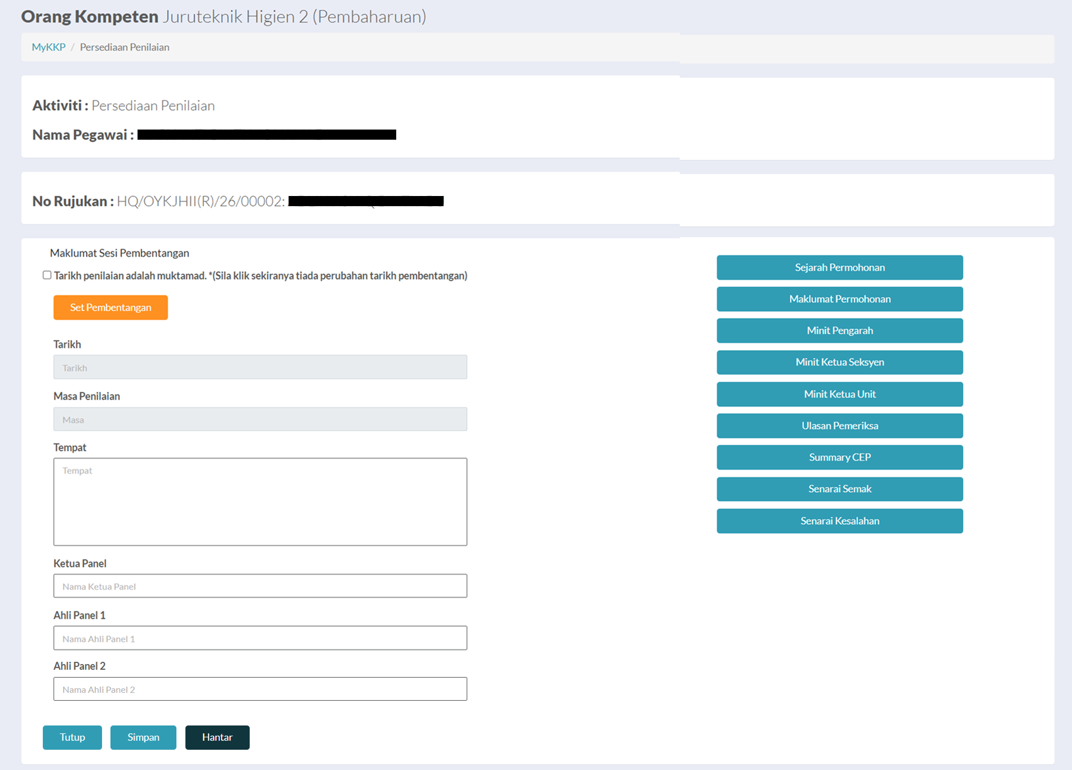Viewport: 1072px width, 770px height.
Task: Click the Tutup button
Action: click(x=72, y=737)
